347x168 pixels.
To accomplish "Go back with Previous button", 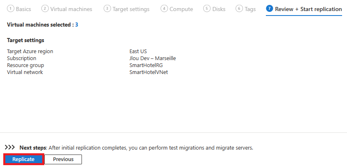I will click(x=63, y=159).
